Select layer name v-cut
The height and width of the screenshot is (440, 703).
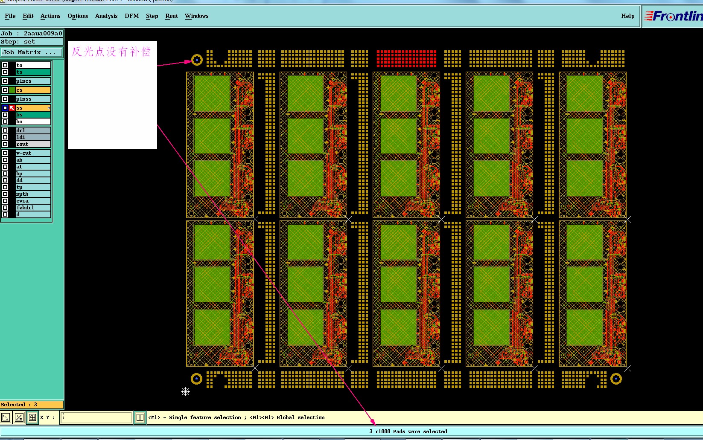[33, 153]
